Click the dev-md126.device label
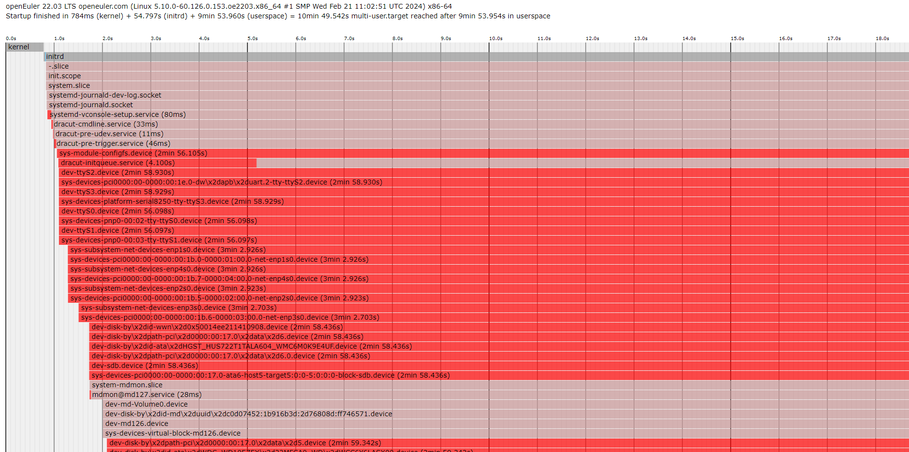The image size is (909, 452). 137,424
